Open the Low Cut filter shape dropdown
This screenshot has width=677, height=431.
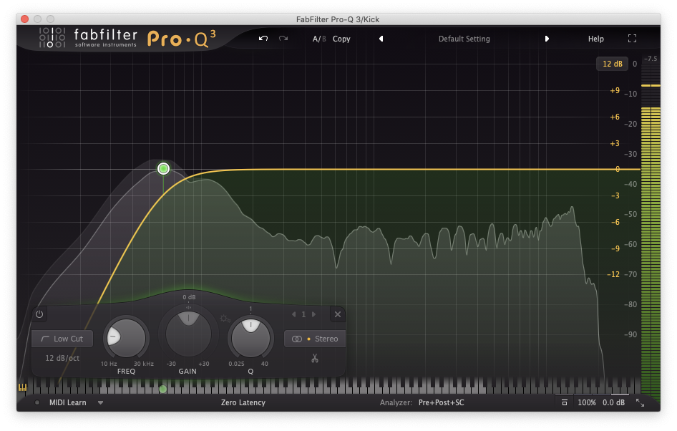[62, 339]
